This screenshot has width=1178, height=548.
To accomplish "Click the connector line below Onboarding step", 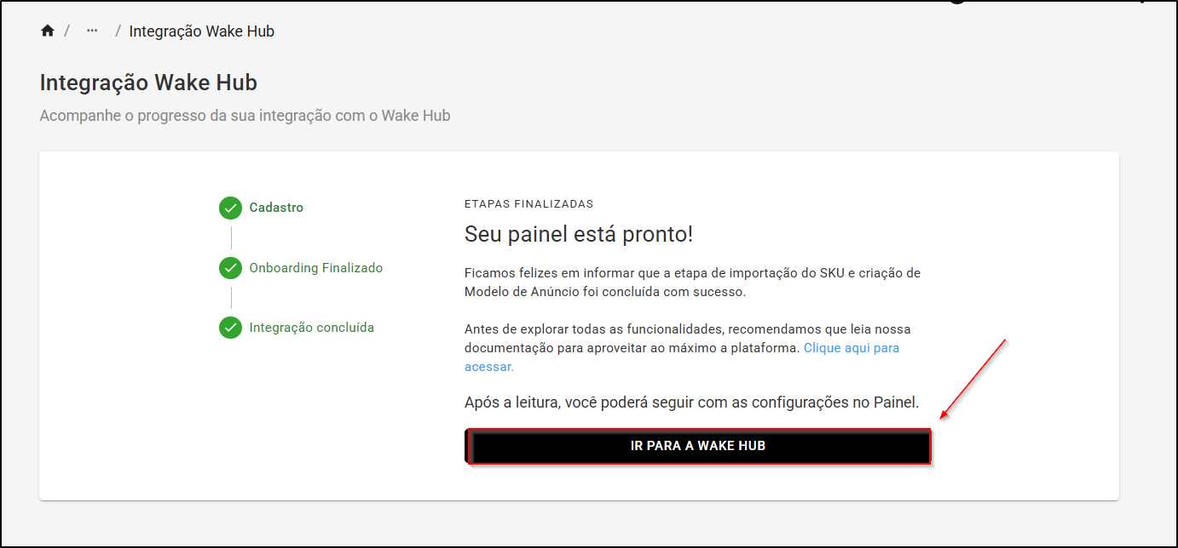I will tap(231, 298).
